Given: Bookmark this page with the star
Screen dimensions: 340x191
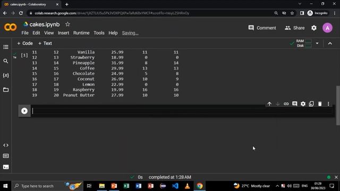Looking at the screenshot, I should [292, 13].
